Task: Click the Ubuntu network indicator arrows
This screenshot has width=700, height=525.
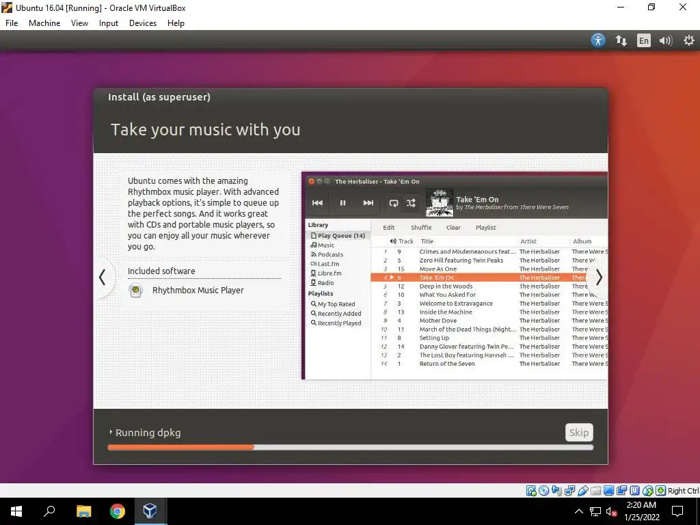Action: click(x=621, y=40)
